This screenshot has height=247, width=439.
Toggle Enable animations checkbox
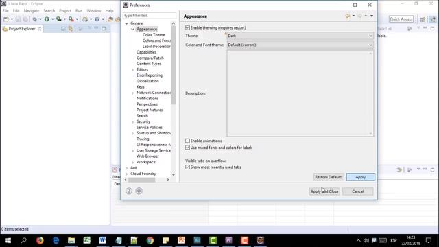pyautogui.click(x=187, y=141)
